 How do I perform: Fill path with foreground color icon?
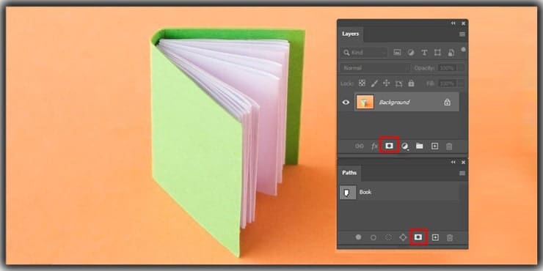click(358, 237)
